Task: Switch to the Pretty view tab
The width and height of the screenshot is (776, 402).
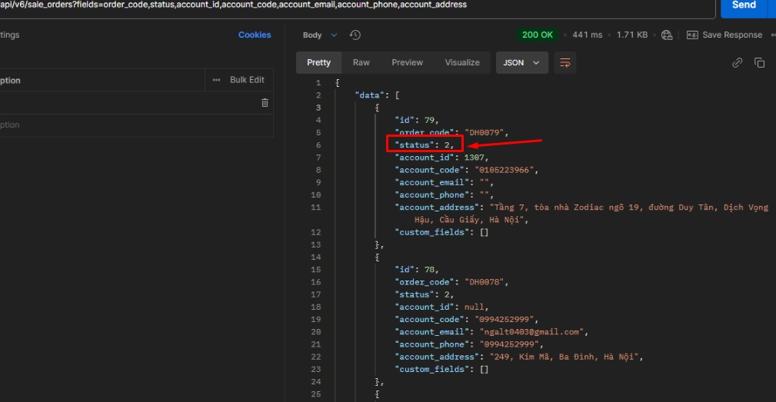Action: [318, 63]
